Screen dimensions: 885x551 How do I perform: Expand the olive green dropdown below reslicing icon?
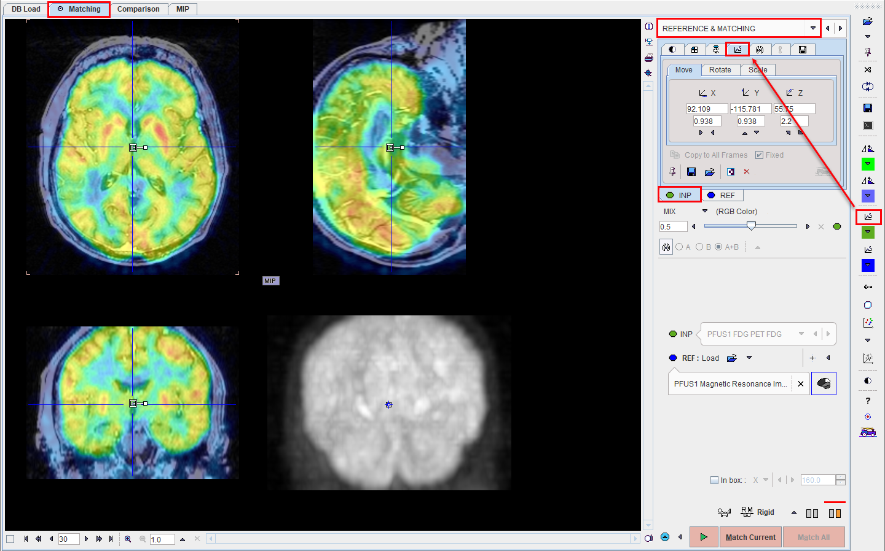[x=868, y=232]
